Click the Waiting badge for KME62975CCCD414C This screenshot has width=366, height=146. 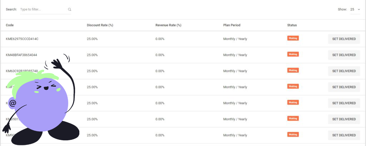(293, 38)
